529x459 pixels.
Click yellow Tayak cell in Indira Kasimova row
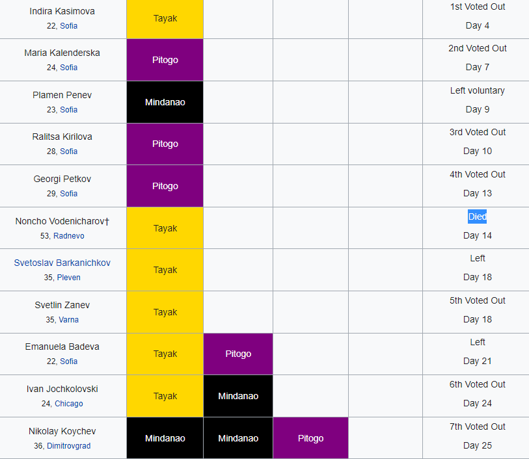tap(165, 19)
